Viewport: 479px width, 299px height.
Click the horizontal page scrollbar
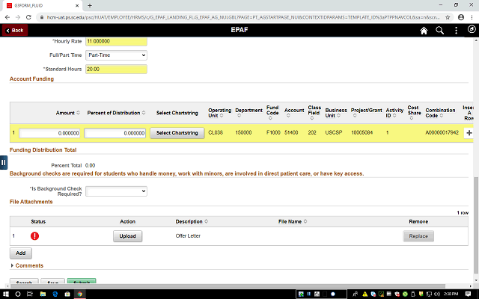coord(226,286)
